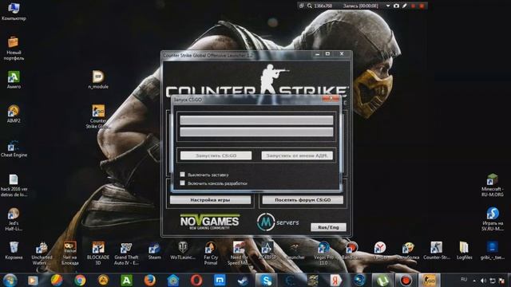Open Maxthon browser from the taskbar
The image size is (511, 287).
click(220, 280)
